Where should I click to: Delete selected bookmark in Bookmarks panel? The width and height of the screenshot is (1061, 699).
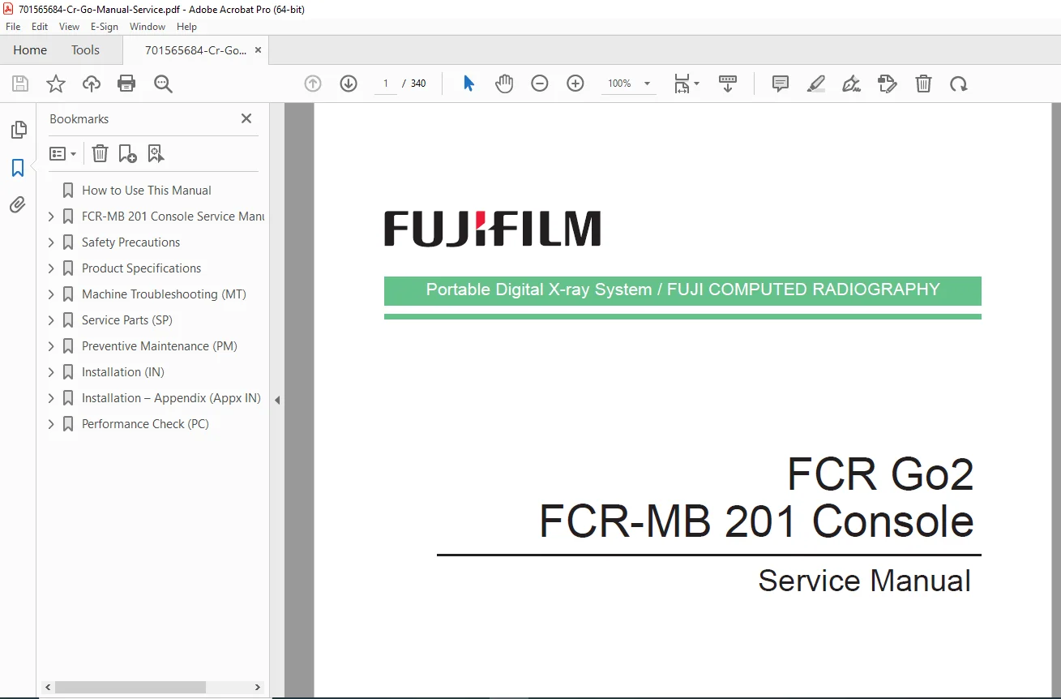point(100,153)
